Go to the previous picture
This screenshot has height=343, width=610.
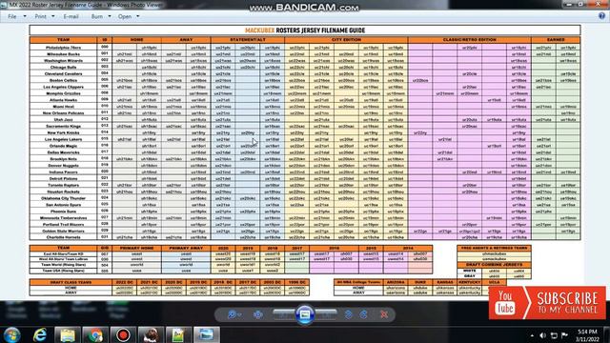pyautogui.click(x=284, y=313)
